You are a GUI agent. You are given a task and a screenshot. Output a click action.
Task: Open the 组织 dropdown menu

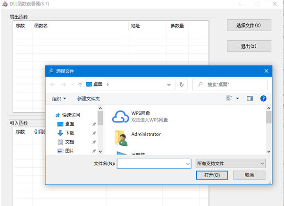point(59,99)
